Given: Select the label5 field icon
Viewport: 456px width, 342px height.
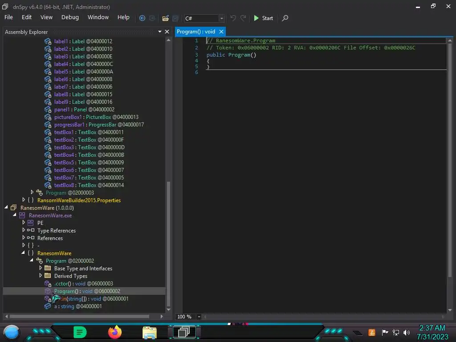Looking at the screenshot, I should coord(48,72).
